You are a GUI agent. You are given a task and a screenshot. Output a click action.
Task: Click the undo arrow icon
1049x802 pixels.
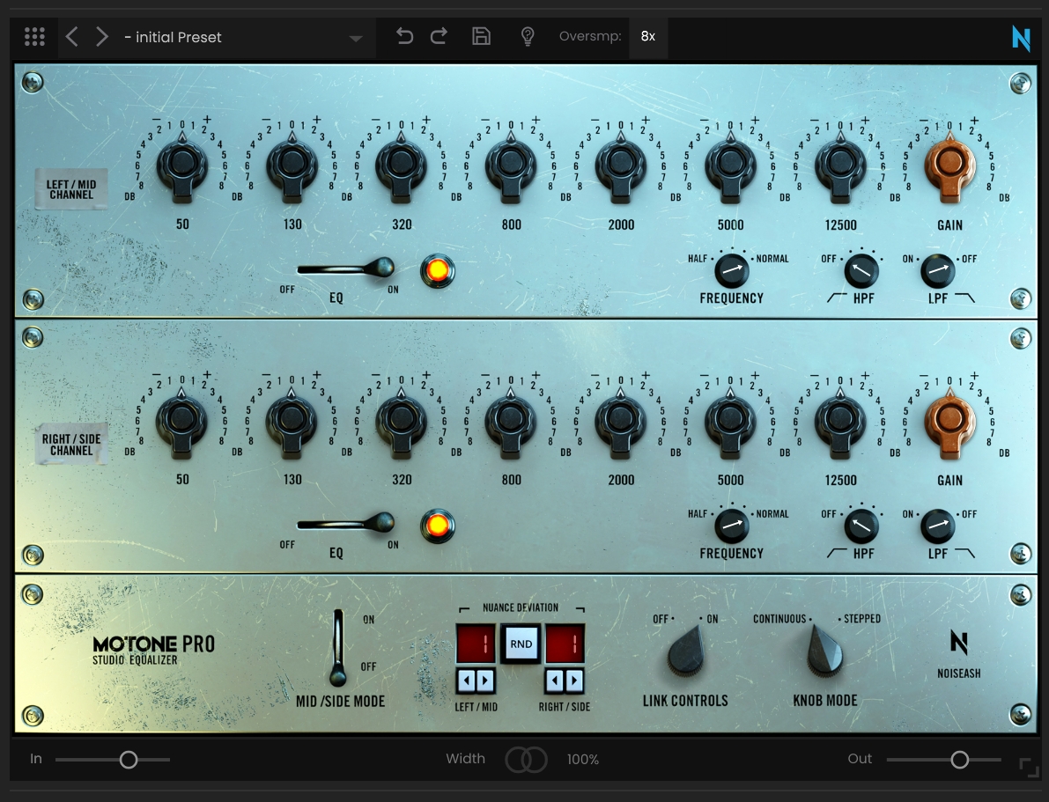[x=404, y=35]
